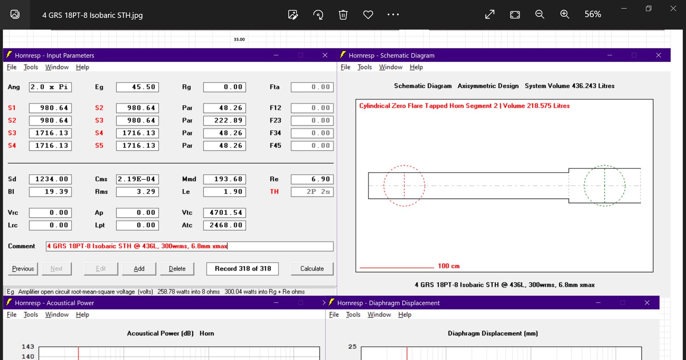This screenshot has width=686, height=360.
Task: Click the Lrc input field
Action: 50,225
